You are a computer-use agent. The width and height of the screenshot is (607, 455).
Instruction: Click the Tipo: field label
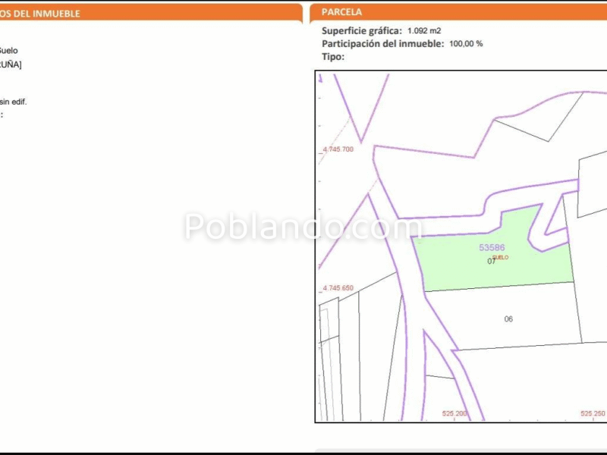(327, 54)
